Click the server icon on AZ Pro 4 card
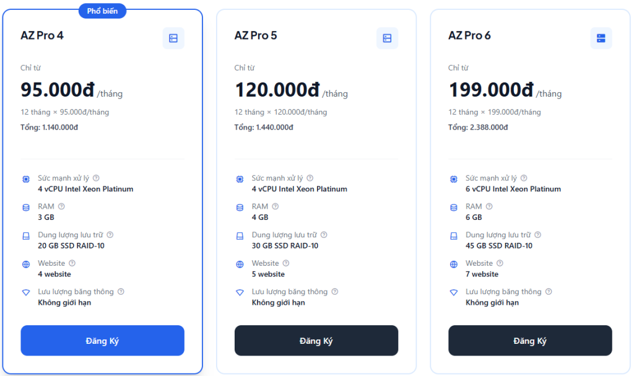The height and width of the screenshot is (376, 634). point(173,38)
